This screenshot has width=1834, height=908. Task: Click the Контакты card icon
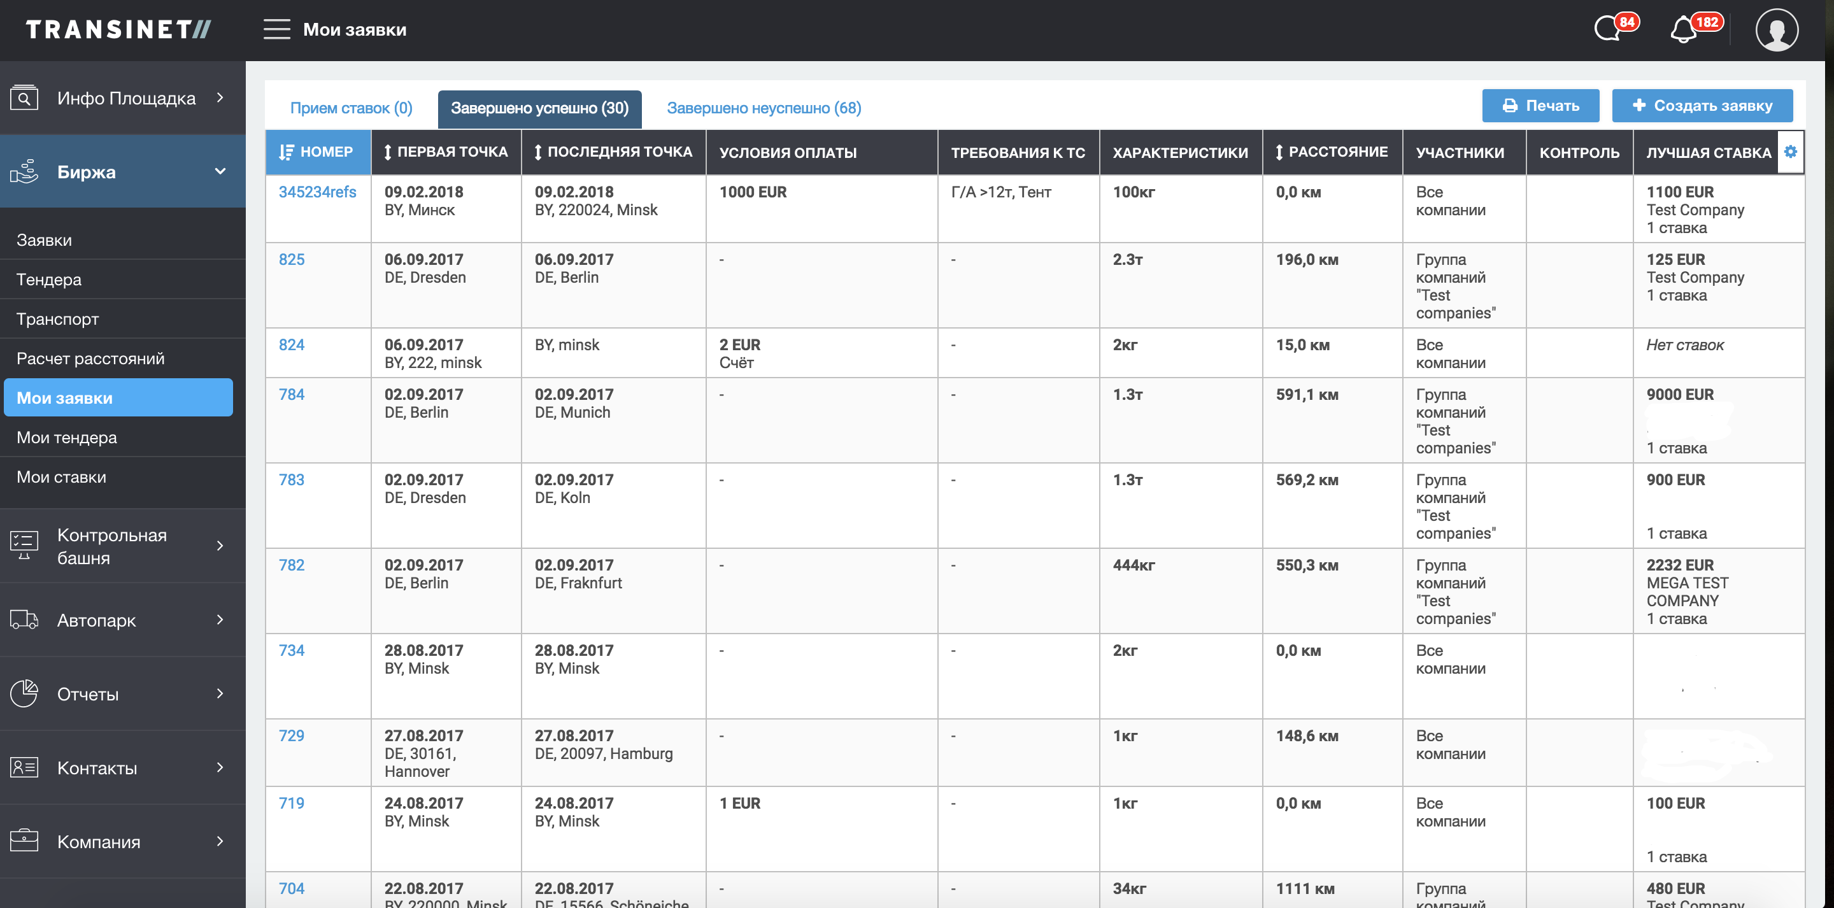(x=24, y=768)
